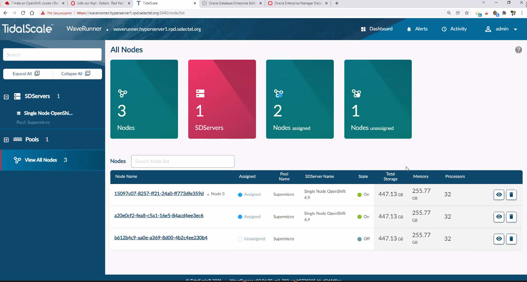Screen dimensions: 527x282
Task: Click the Assigned column header
Action: coord(247,176)
